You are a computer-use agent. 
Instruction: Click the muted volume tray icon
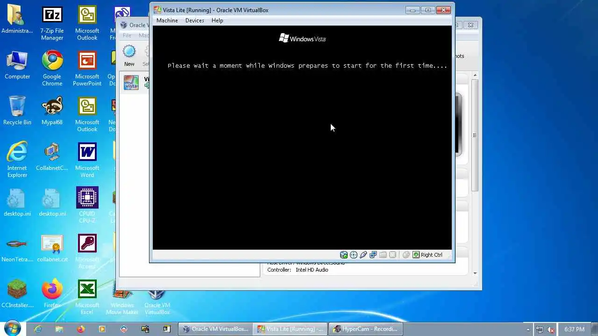click(x=551, y=329)
